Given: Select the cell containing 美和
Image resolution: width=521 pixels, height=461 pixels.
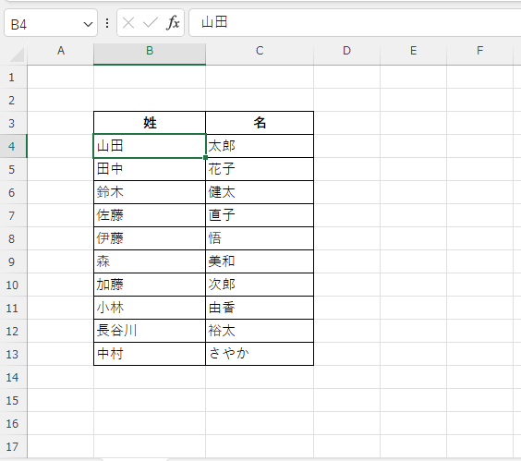Looking at the screenshot, I should (260, 261).
